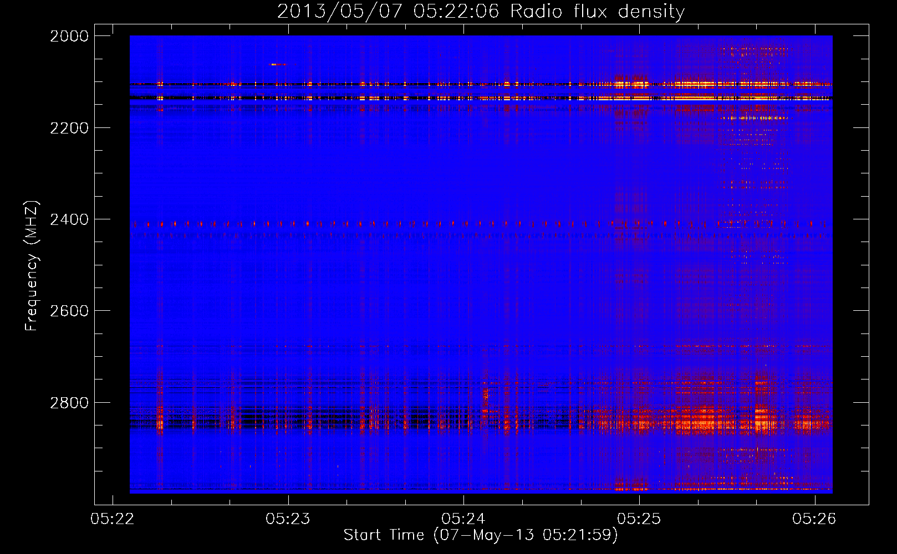Select the 2600 frequency tick label
Image resolution: width=897 pixels, height=554 pixels.
coord(69,311)
